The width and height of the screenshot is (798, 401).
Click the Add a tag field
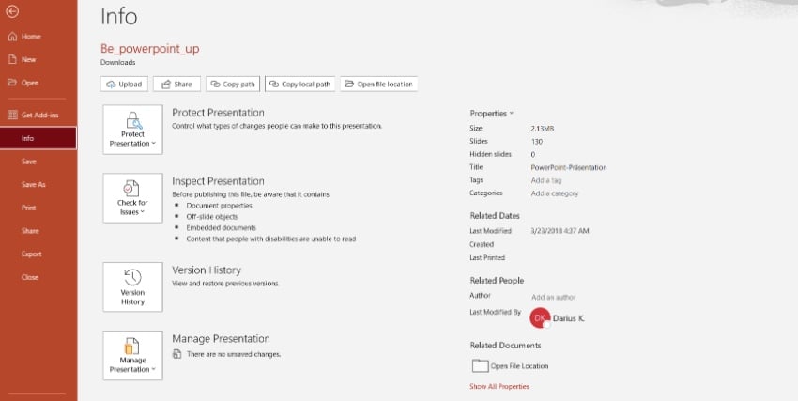546,180
